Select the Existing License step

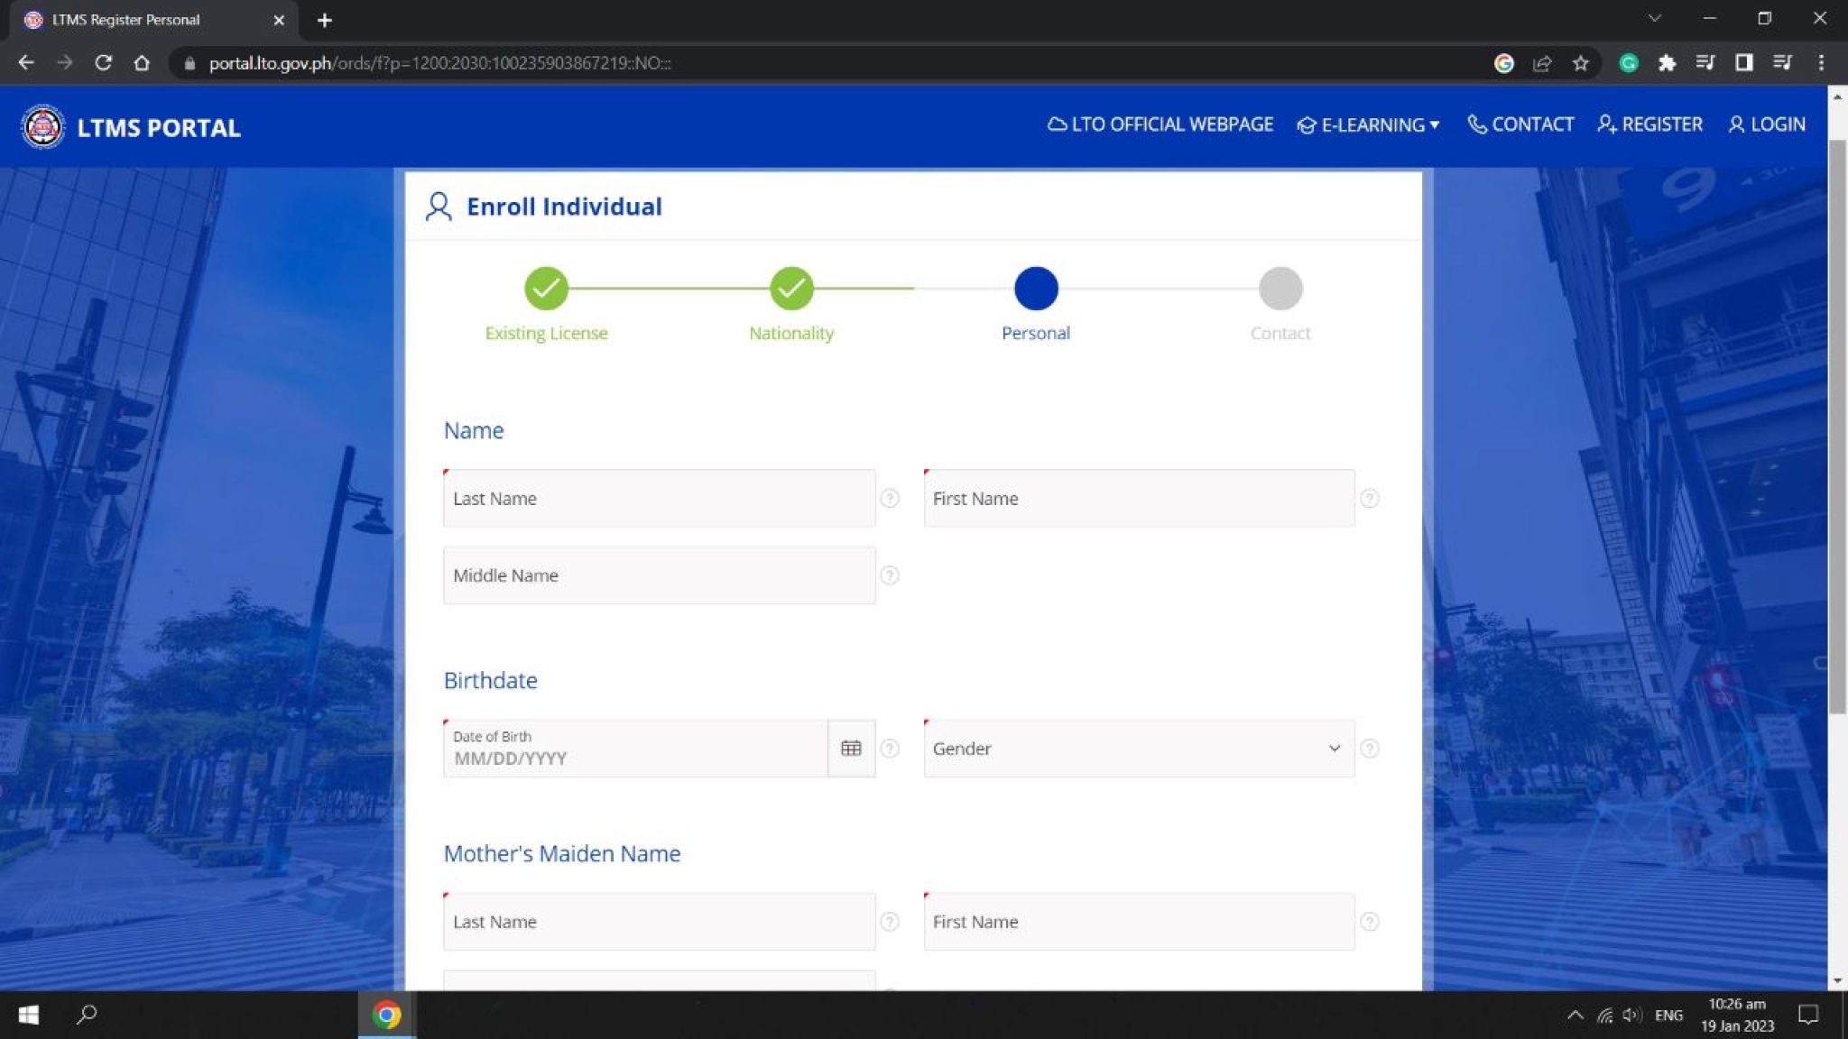click(x=546, y=289)
